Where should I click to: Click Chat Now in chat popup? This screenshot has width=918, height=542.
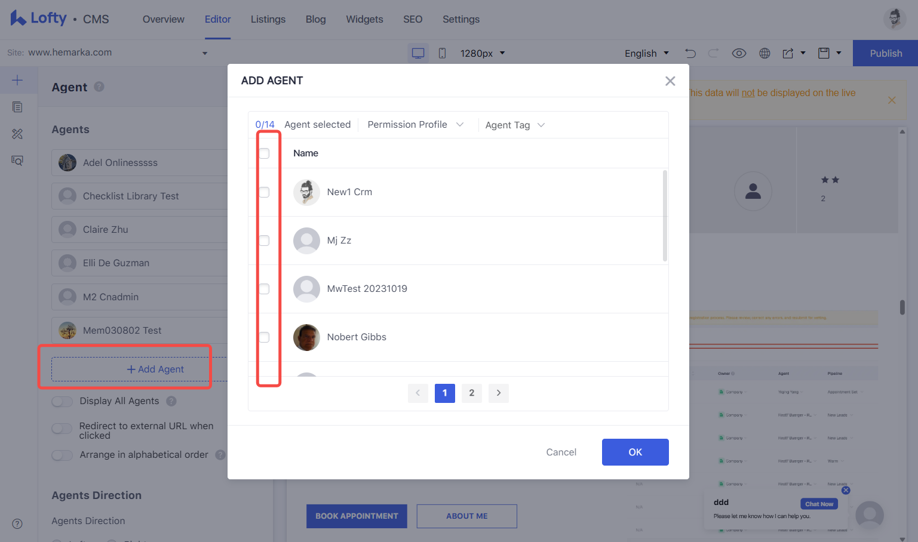click(x=819, y=504)
